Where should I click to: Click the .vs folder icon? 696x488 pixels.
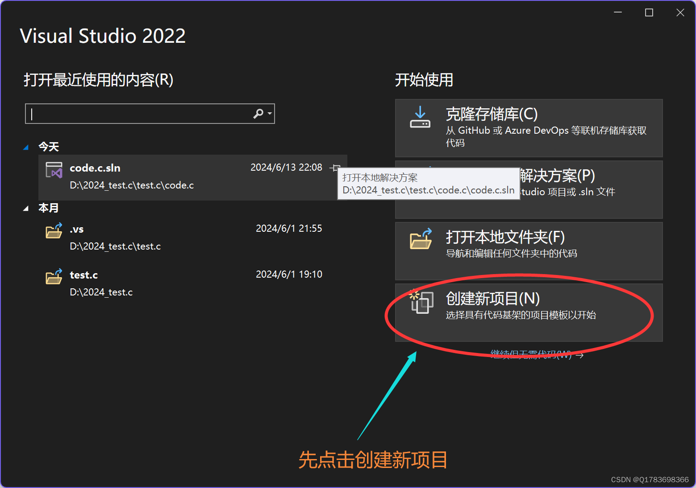(54, 231)
